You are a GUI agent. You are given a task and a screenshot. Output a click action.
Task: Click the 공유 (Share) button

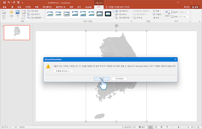(x=195, y=7)
